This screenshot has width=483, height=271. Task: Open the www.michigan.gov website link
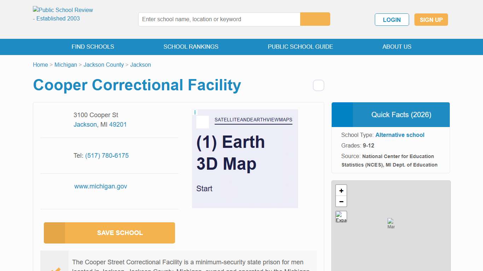coord(100,186)
